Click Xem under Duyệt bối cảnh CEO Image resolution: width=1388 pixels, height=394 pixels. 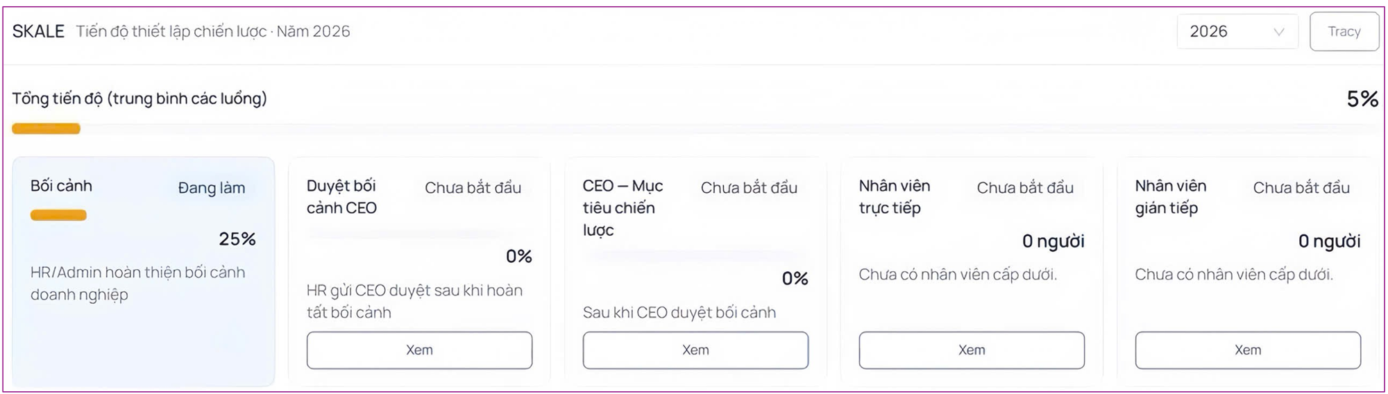coord(419,350)
